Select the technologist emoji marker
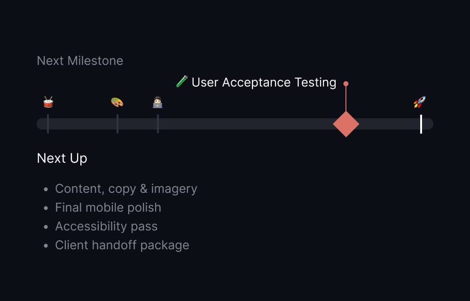 [157, 102]
